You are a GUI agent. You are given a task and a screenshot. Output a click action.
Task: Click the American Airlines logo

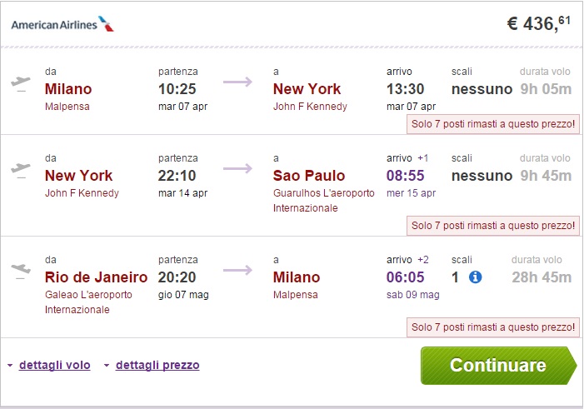pyautogui.click(x=62, y=24)
